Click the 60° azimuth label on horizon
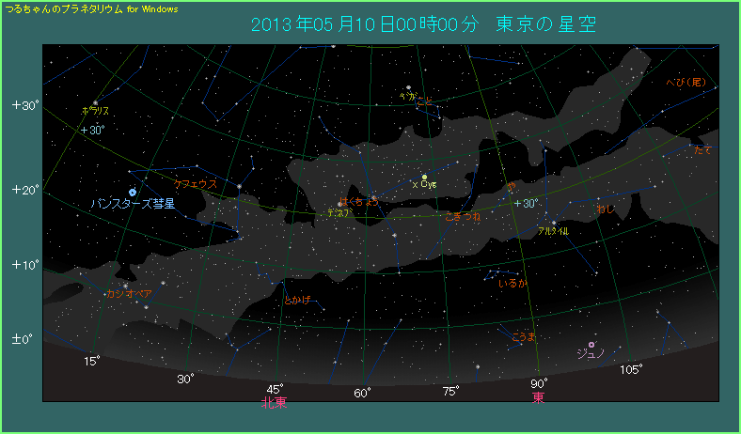Image resolution: width=741 pixels, height=434 pixels. [x=362, y=393]
